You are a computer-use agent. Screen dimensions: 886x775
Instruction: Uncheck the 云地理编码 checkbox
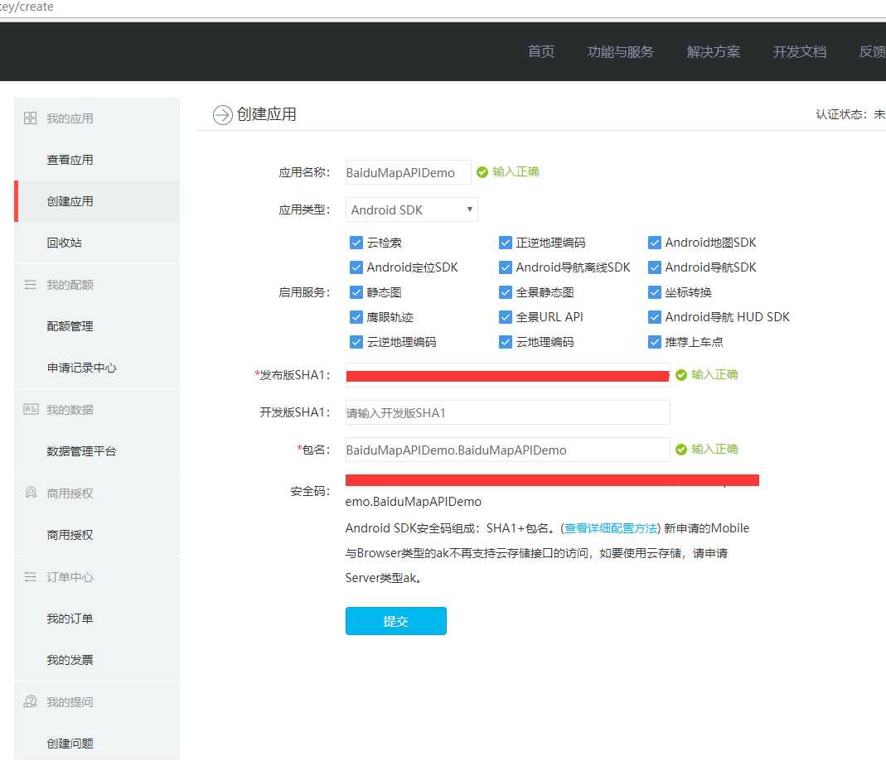pos(505,342)
